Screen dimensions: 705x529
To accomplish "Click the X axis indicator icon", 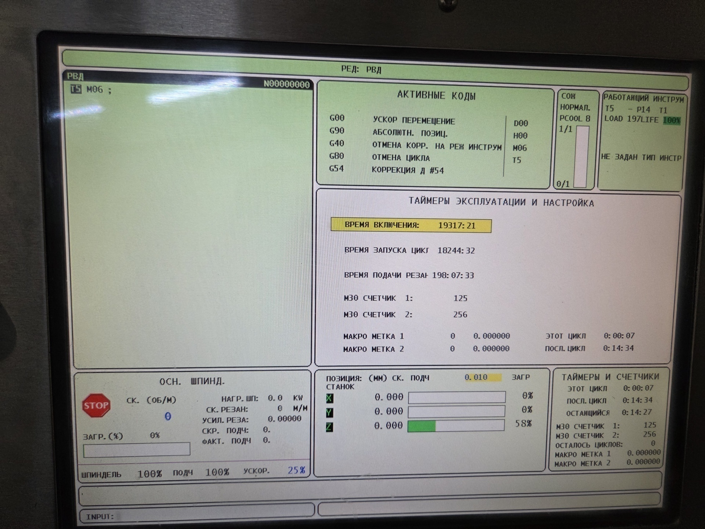I will [329, 398].
